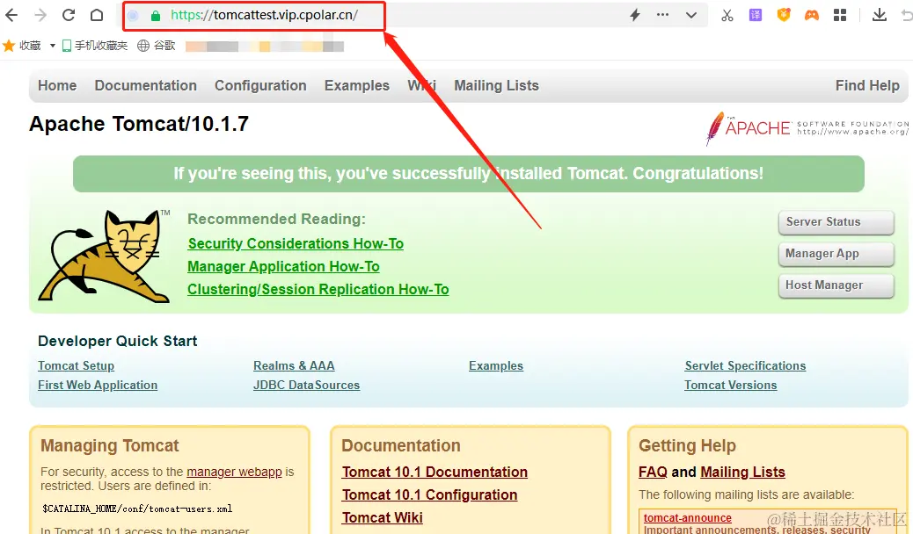Open the downloads arrow icon

(880, 15)
